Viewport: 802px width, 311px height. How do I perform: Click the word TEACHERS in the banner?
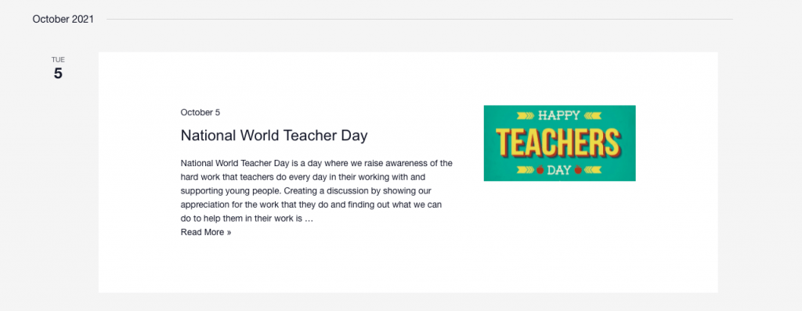tap(559, 143)
